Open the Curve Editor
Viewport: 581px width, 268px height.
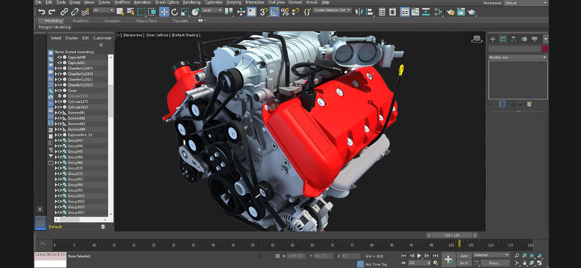[415, 12]
